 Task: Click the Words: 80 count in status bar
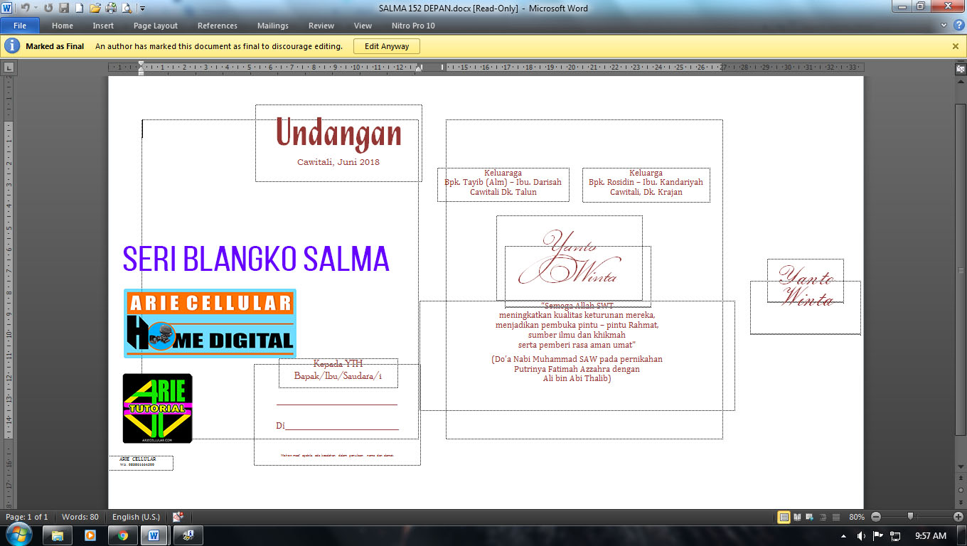(x=80, y=517)
